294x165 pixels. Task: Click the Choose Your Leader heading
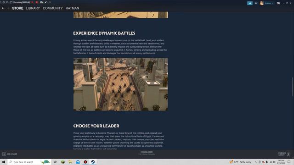96,126
